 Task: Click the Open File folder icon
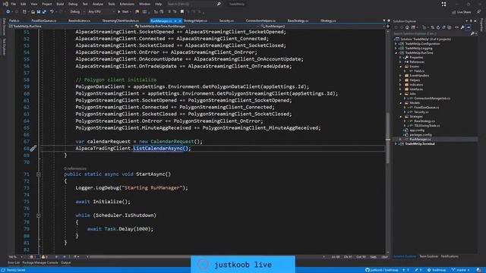coord(33,12)
